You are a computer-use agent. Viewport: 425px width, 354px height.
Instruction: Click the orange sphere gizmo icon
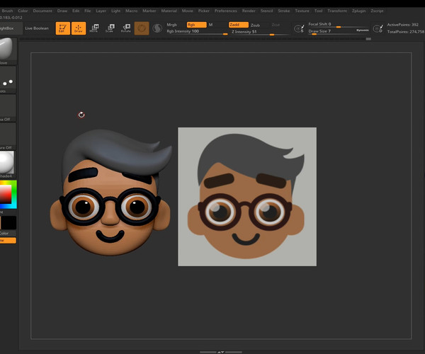(142, 28)
